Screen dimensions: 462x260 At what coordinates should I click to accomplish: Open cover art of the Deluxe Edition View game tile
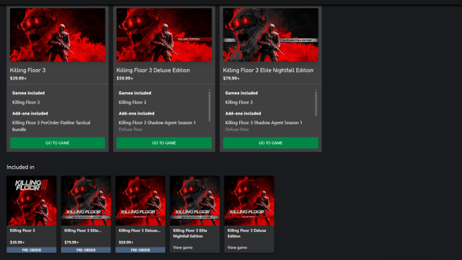coord(249,200)
